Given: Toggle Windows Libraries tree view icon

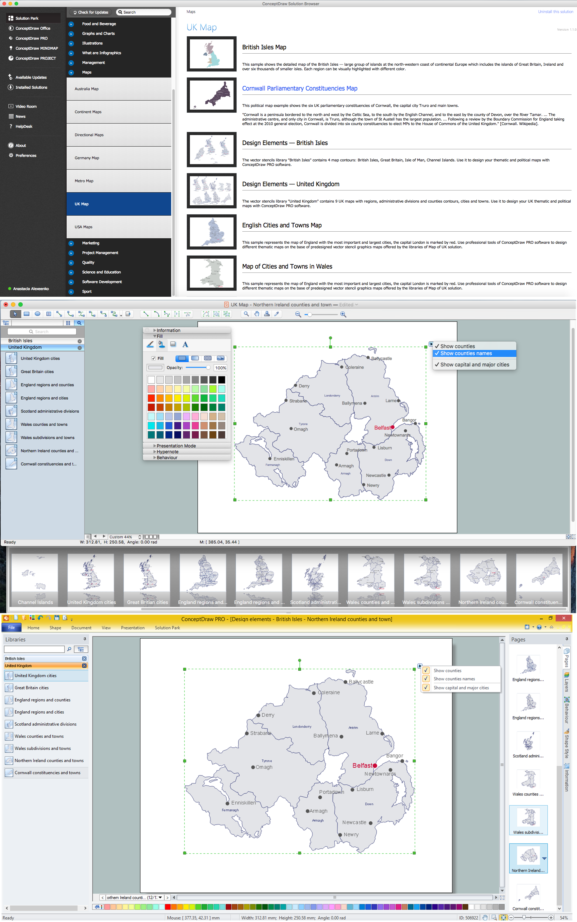Looking at the screenshot, I should (81, 649).
